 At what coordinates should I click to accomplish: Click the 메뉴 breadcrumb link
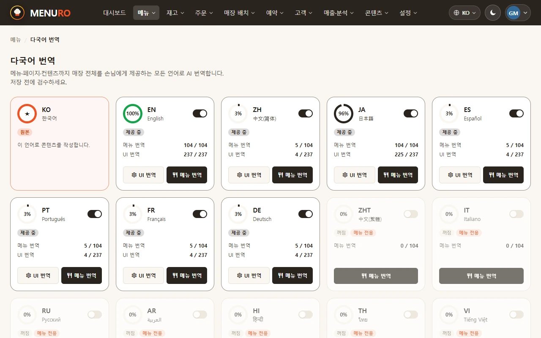click(x=16, y=40)
